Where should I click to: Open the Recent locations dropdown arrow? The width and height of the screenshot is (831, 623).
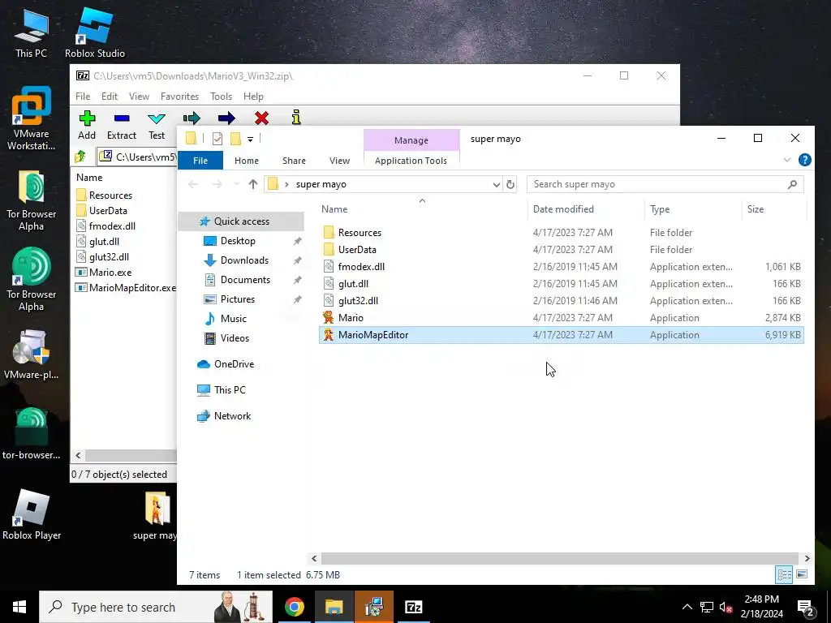(236, 184)
